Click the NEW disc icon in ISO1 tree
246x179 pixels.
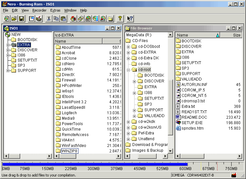[8, 34]
